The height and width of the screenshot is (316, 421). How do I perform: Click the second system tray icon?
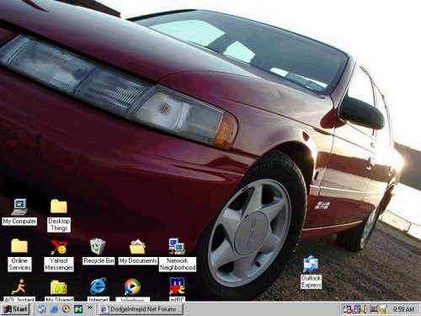356,309
